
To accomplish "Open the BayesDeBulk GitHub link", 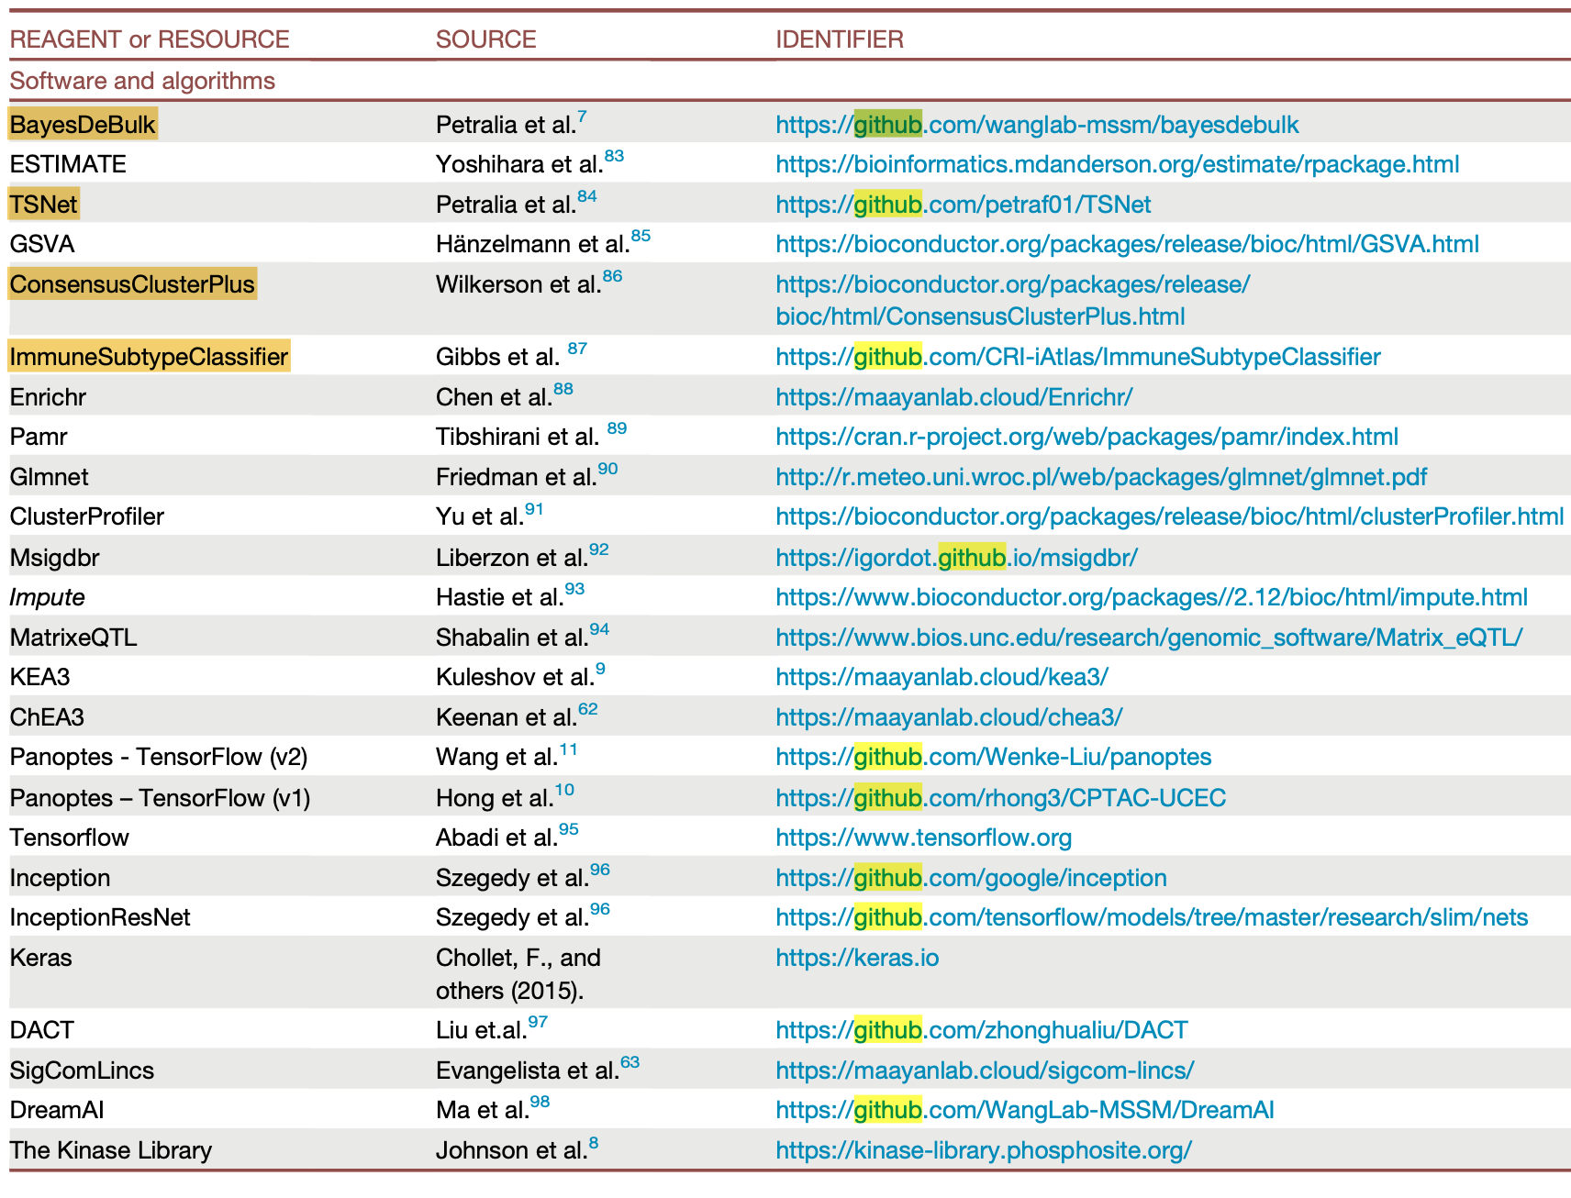I will point(1037,125).
